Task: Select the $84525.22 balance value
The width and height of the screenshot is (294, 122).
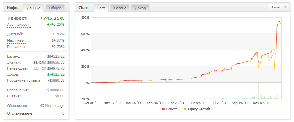Action: [56, 56]
